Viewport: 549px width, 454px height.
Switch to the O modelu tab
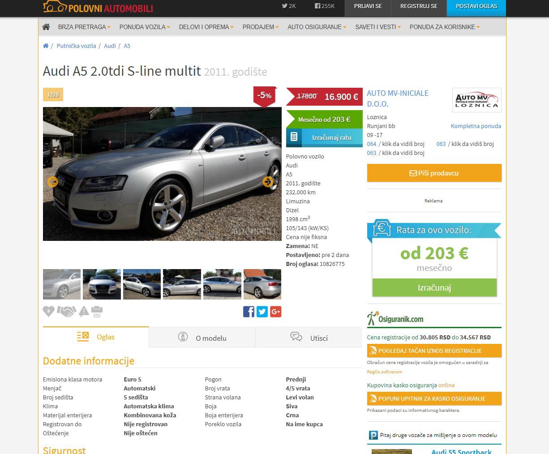202,338
